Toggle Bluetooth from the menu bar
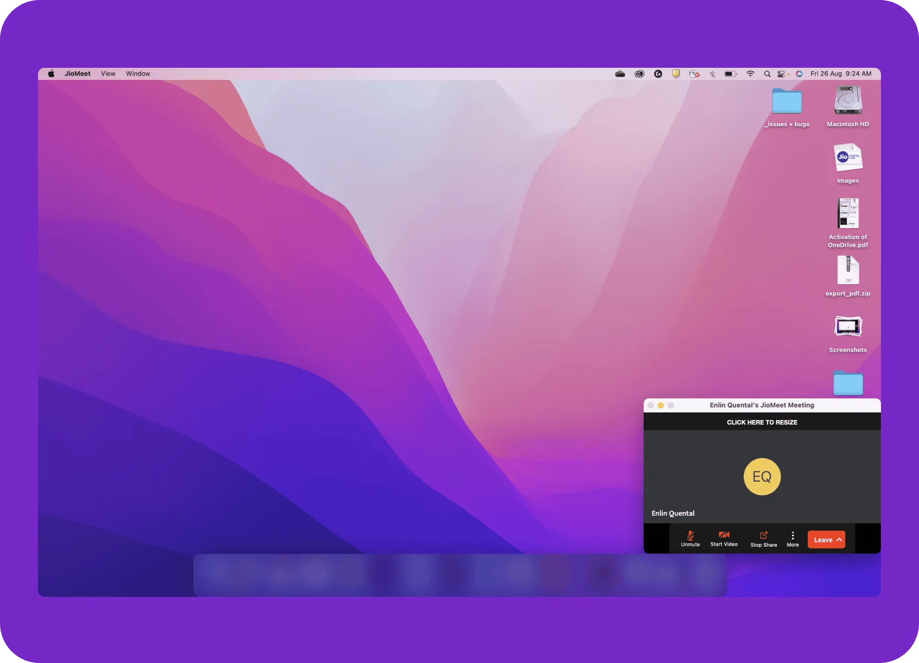The image size is (919, 663). 712,73
